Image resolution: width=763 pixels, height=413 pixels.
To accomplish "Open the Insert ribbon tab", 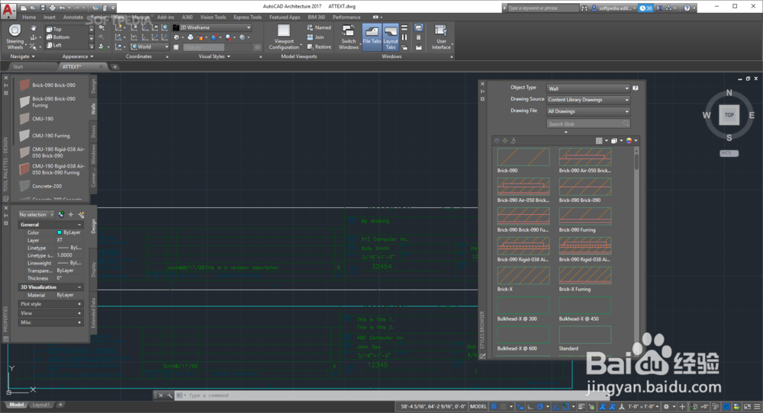I will (50, 17).
